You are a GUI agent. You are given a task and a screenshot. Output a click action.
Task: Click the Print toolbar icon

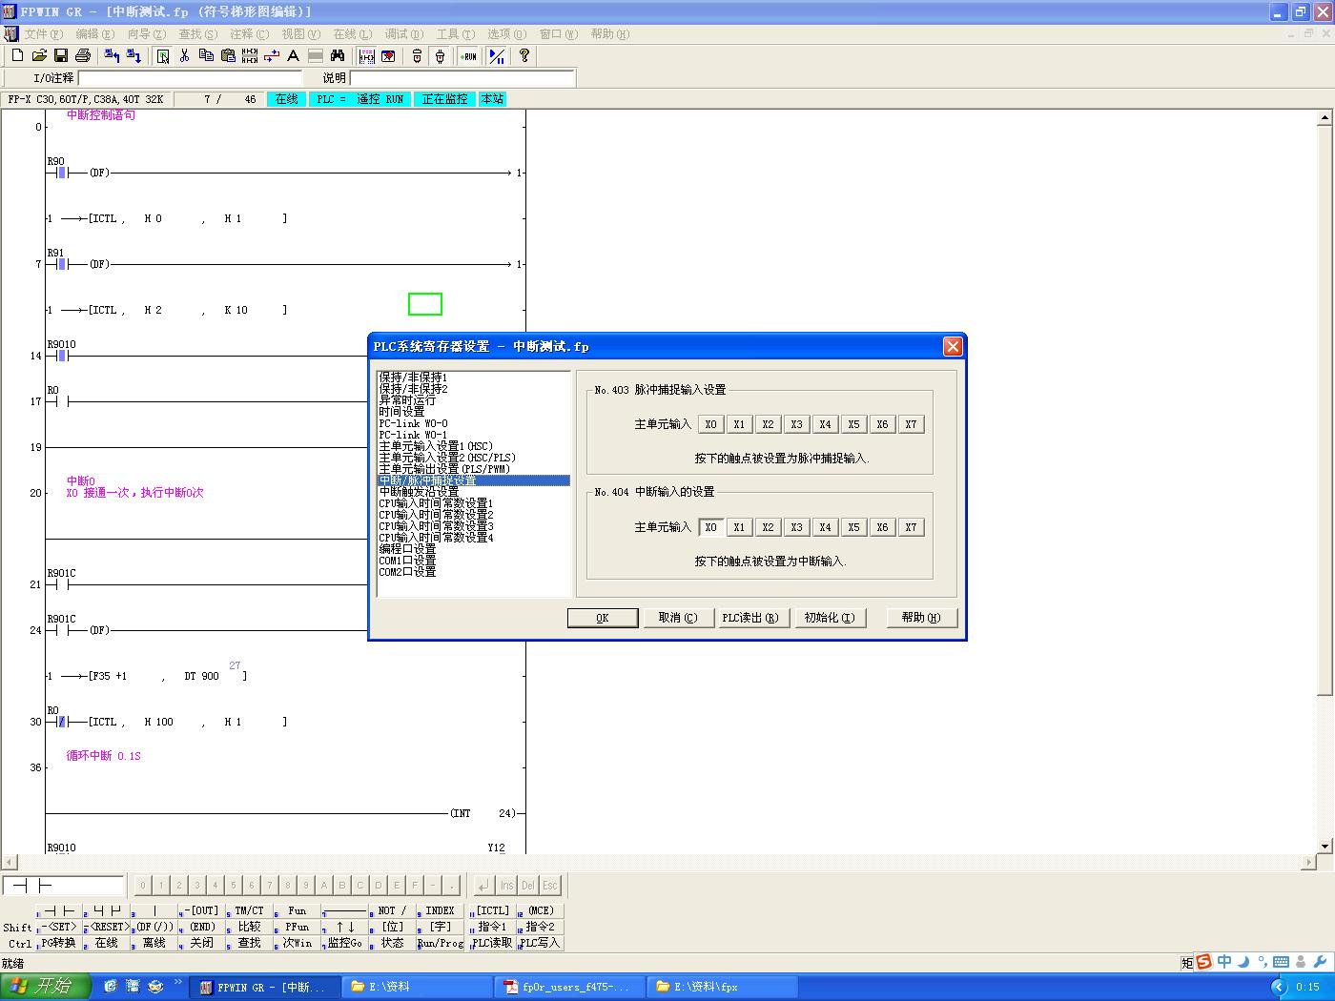83,56
